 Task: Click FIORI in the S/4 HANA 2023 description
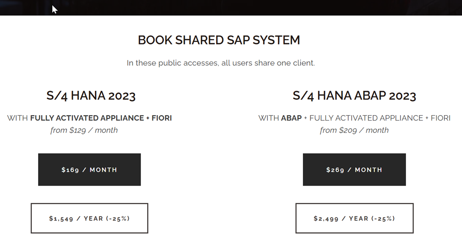pyautogui.click(x=162, y=118)
